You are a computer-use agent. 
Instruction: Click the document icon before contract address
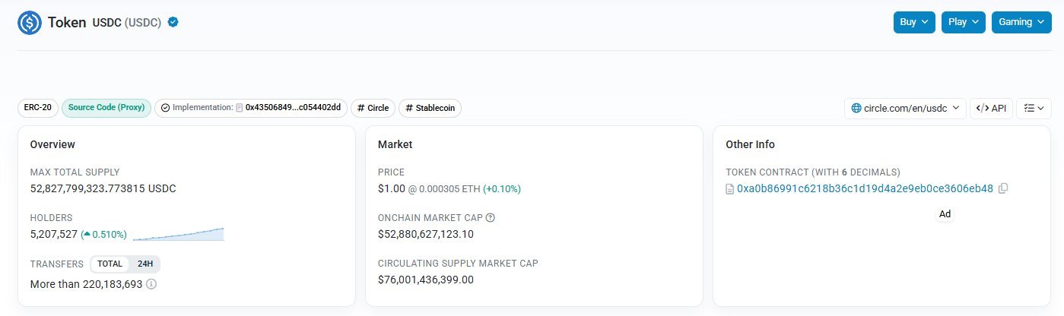730,188
